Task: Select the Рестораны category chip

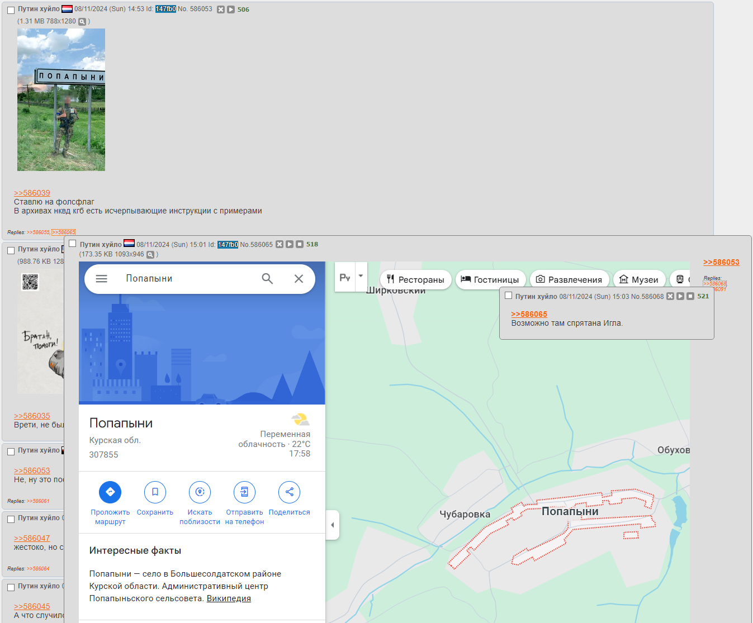Action: point(415,280)
